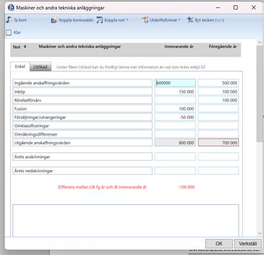
Task: Click the Inköp label field
Action: pos(82,91)
